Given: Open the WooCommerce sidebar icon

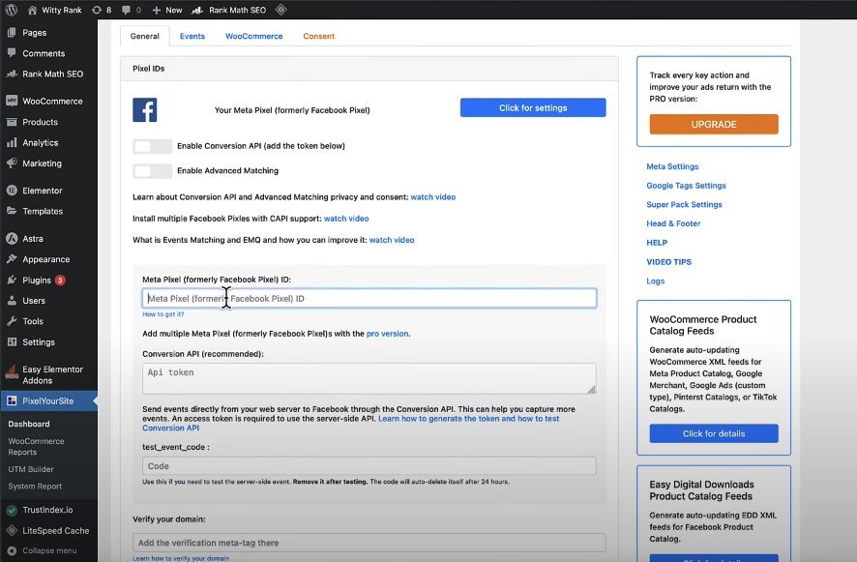Looking at the screenshot, I should (x=12, y=101).
